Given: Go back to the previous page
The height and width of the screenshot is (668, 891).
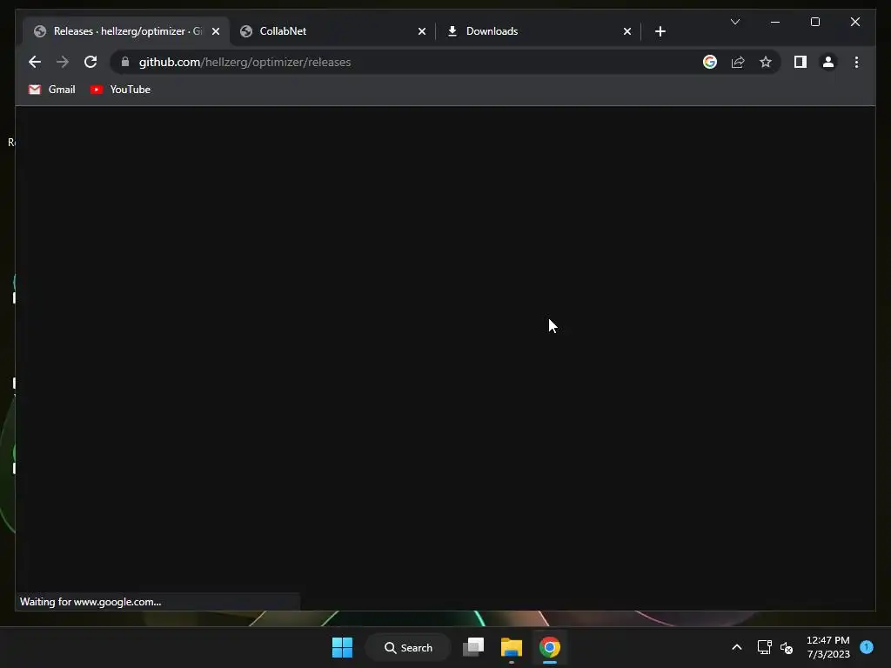Looking at the screenshot, I should (x=35, y=62).
